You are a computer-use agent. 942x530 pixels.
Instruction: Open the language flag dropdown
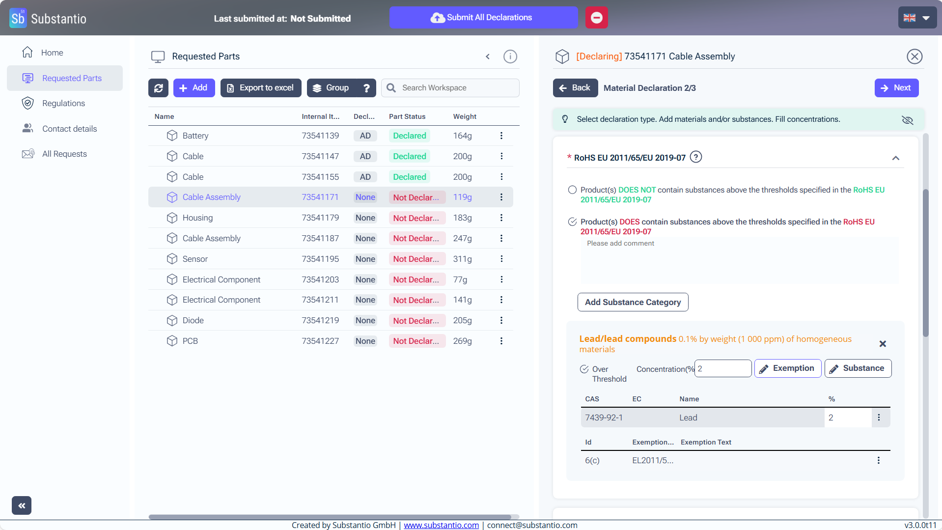point(917,18)
